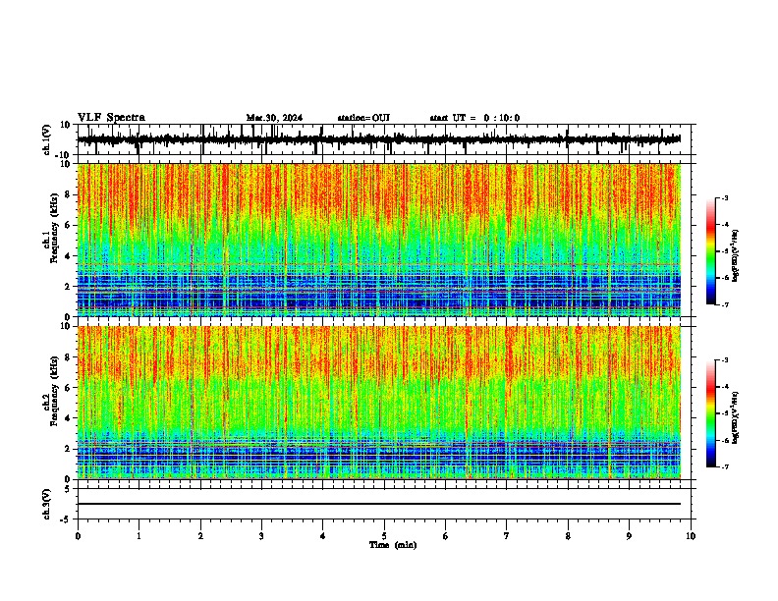Image resolution: width=778 pixels, height=601 pixels.
Task: Click the ch.1 spectrogram plot area
Action: click(379, 240)
